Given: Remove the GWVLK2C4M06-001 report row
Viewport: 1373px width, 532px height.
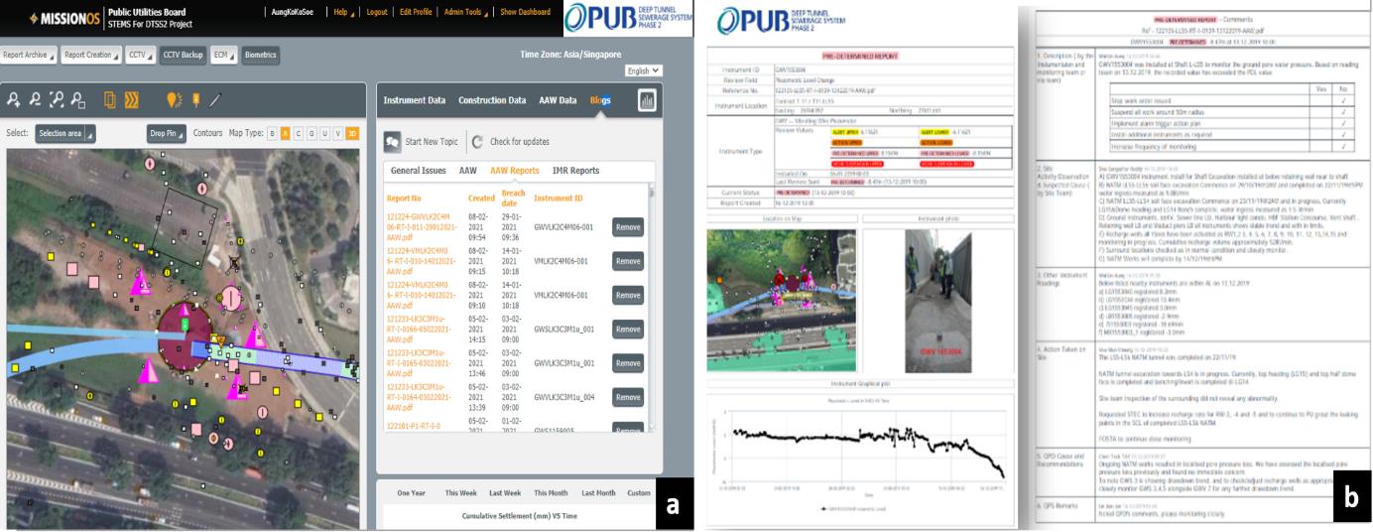Looking at the screenshot, I should pos(628,226).
